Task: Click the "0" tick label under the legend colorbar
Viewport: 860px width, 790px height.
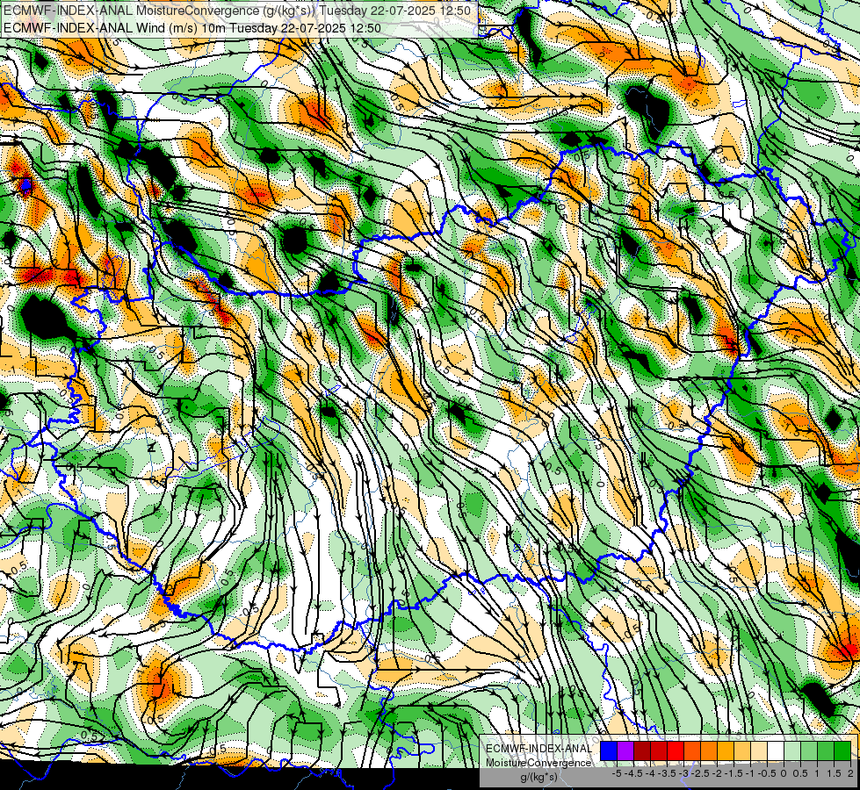Action: pyautogui.click(x=784, y=773)
